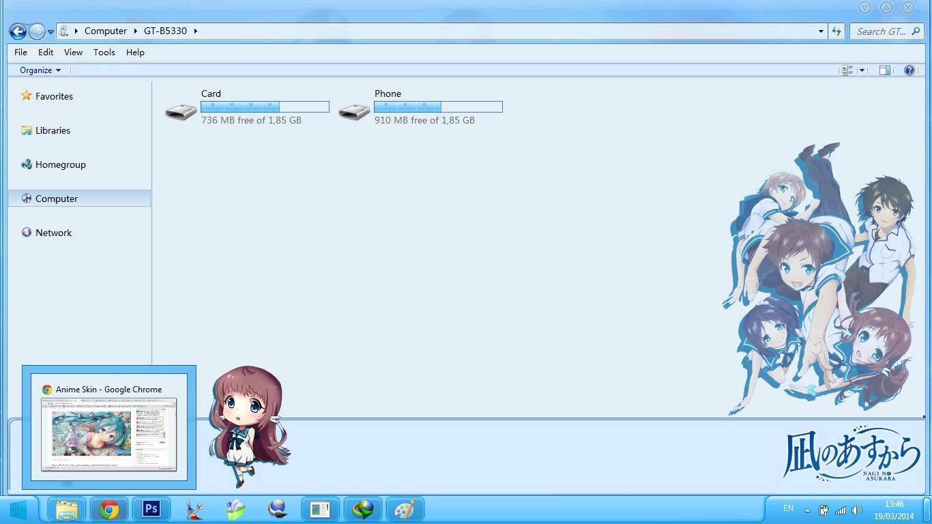This screenshot has height=524, width=932.
Task: Open the View menu
Action: point(73,53)
